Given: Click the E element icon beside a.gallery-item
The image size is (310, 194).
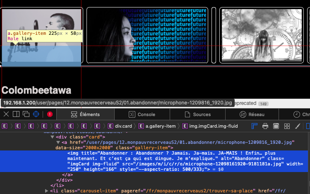Looking at the screenshot, I should click(141, 126).
